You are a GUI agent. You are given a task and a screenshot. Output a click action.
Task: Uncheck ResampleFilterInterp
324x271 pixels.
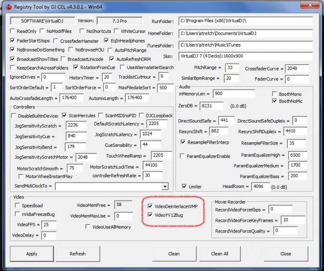[183, 142]
